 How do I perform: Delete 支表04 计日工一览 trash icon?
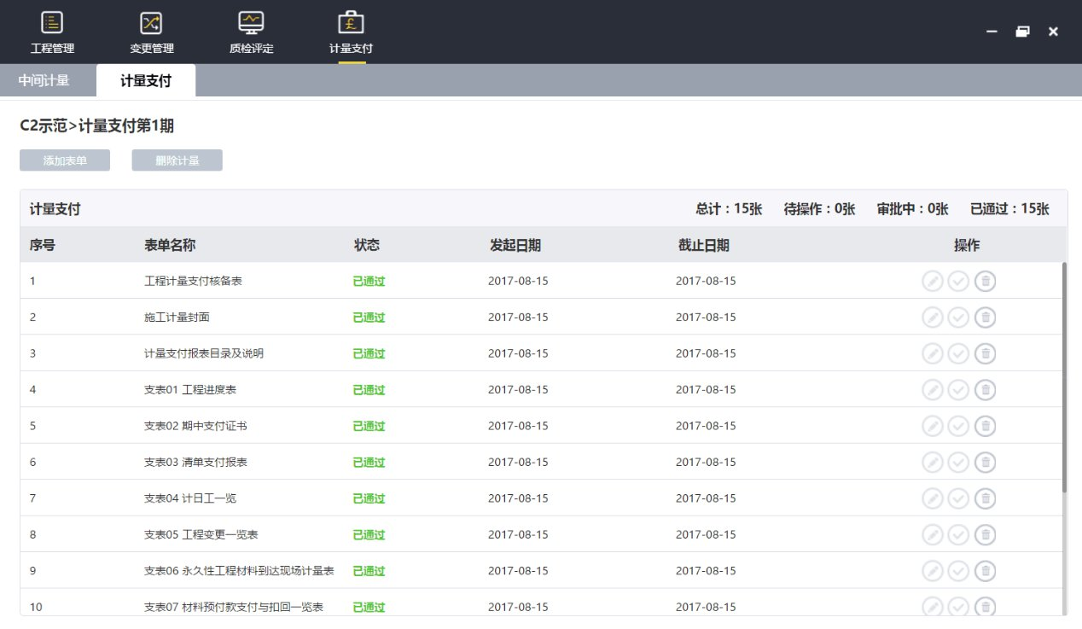pyautogui.click(x=986, y=498)
